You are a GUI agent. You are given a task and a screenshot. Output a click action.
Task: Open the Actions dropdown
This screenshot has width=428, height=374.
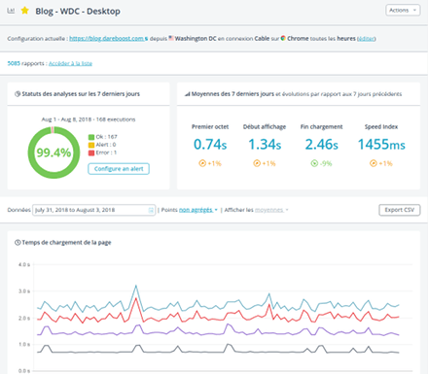[403, 10]
